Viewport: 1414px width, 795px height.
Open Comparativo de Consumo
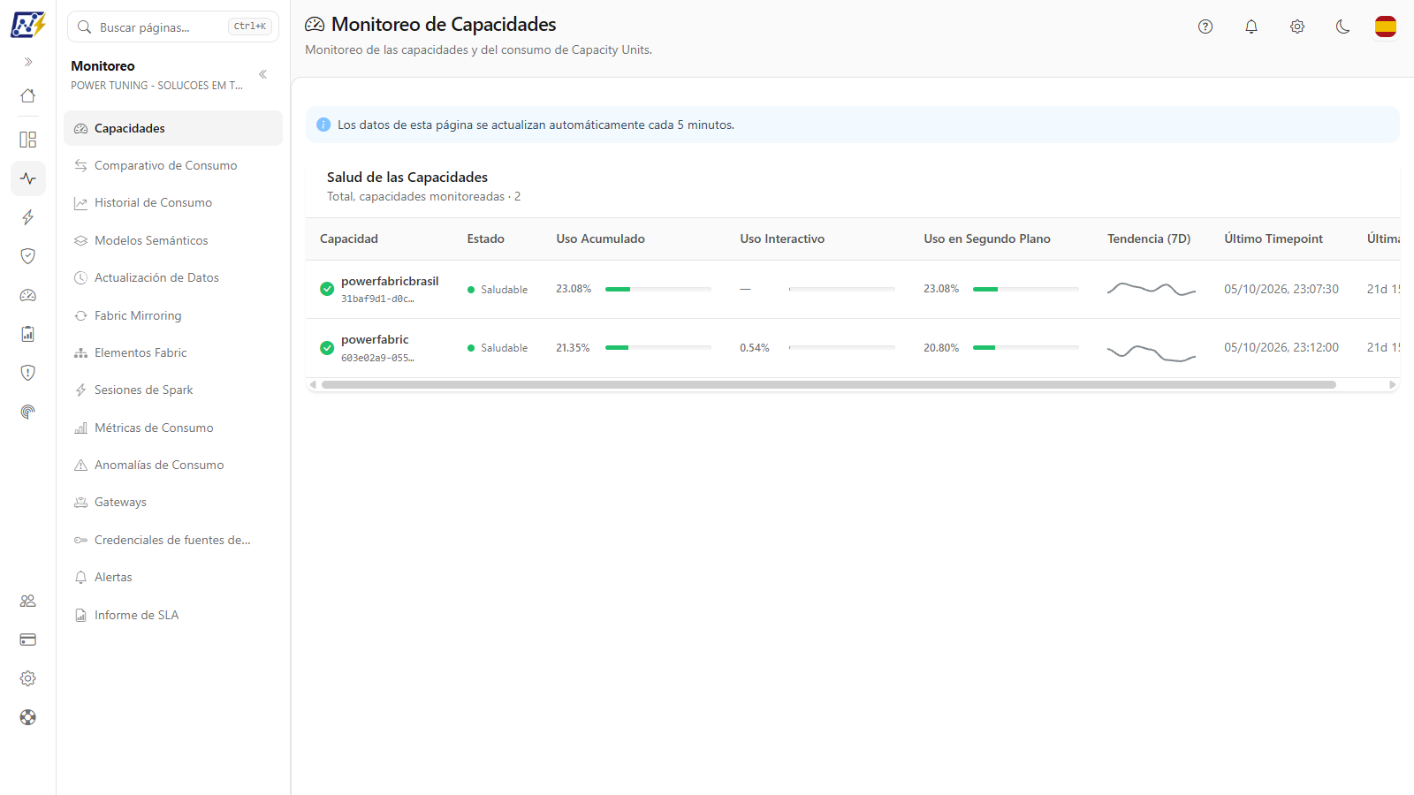[x=173, y=165]
